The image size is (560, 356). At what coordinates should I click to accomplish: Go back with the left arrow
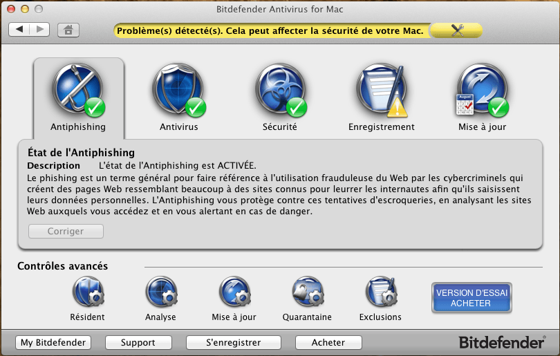tap(19, 29)
